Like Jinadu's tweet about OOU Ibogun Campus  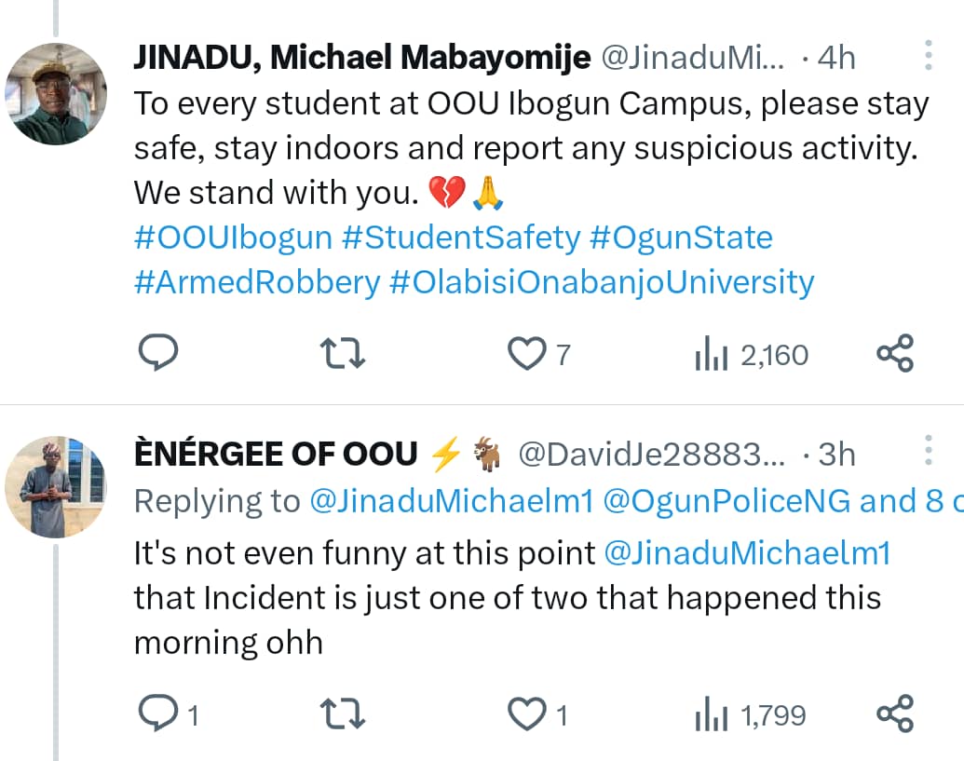pos(528,352)
